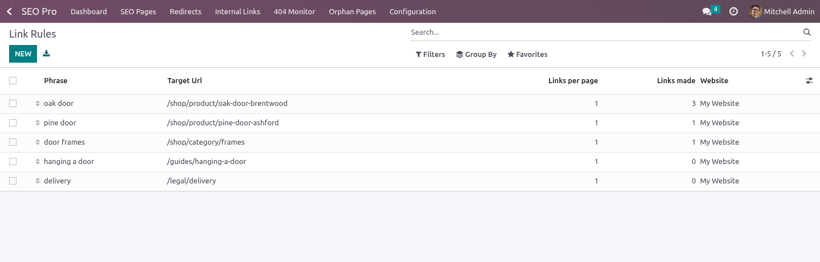The width and height of the screenshot is (820, 262).
Task: Click the /shop/product/oak-door-brentwood target URL
Action: click(227, 104)
